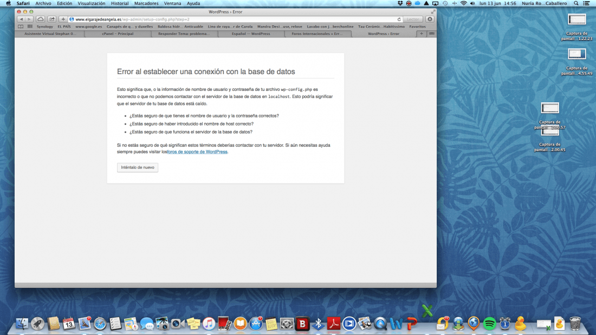Show all tabs overview button
The image size is (596, 335).
pyautogui.click(x=431, y=34)
